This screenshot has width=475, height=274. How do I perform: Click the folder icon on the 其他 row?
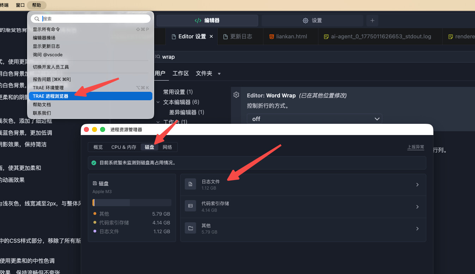(190, 228)
